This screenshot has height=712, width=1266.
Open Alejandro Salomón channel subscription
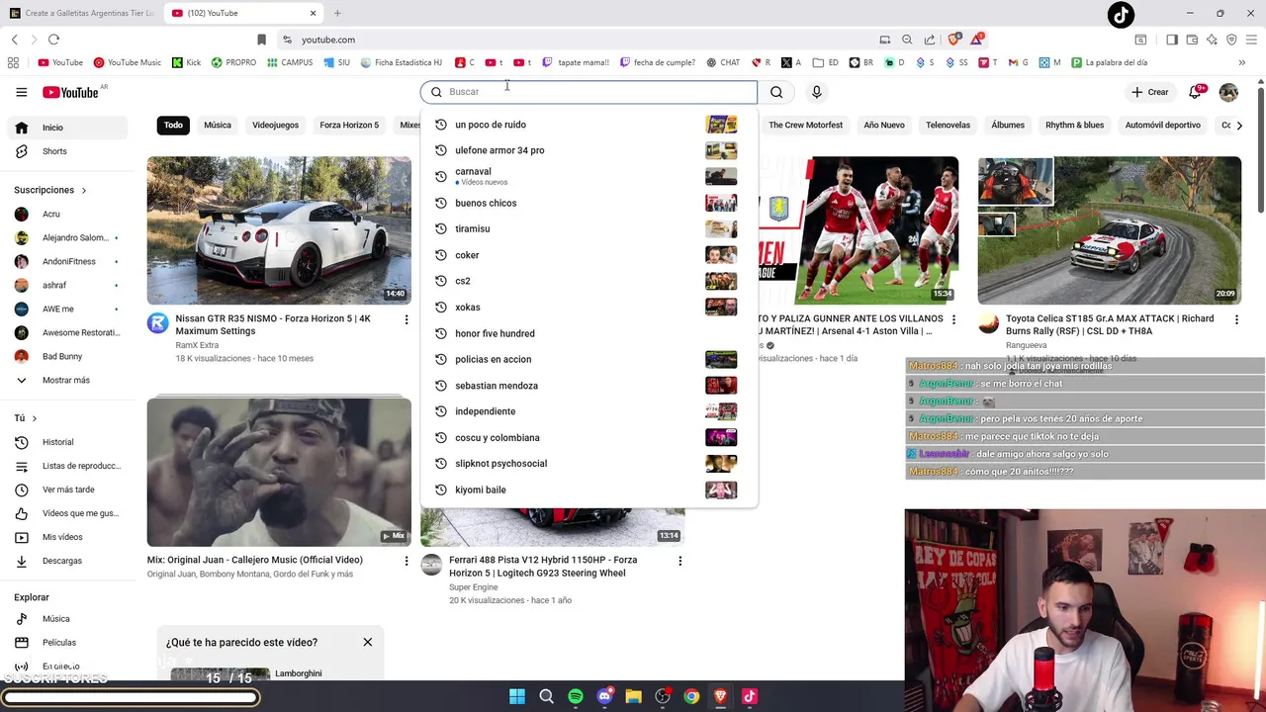pyautogui.click(x=65, y=237)
